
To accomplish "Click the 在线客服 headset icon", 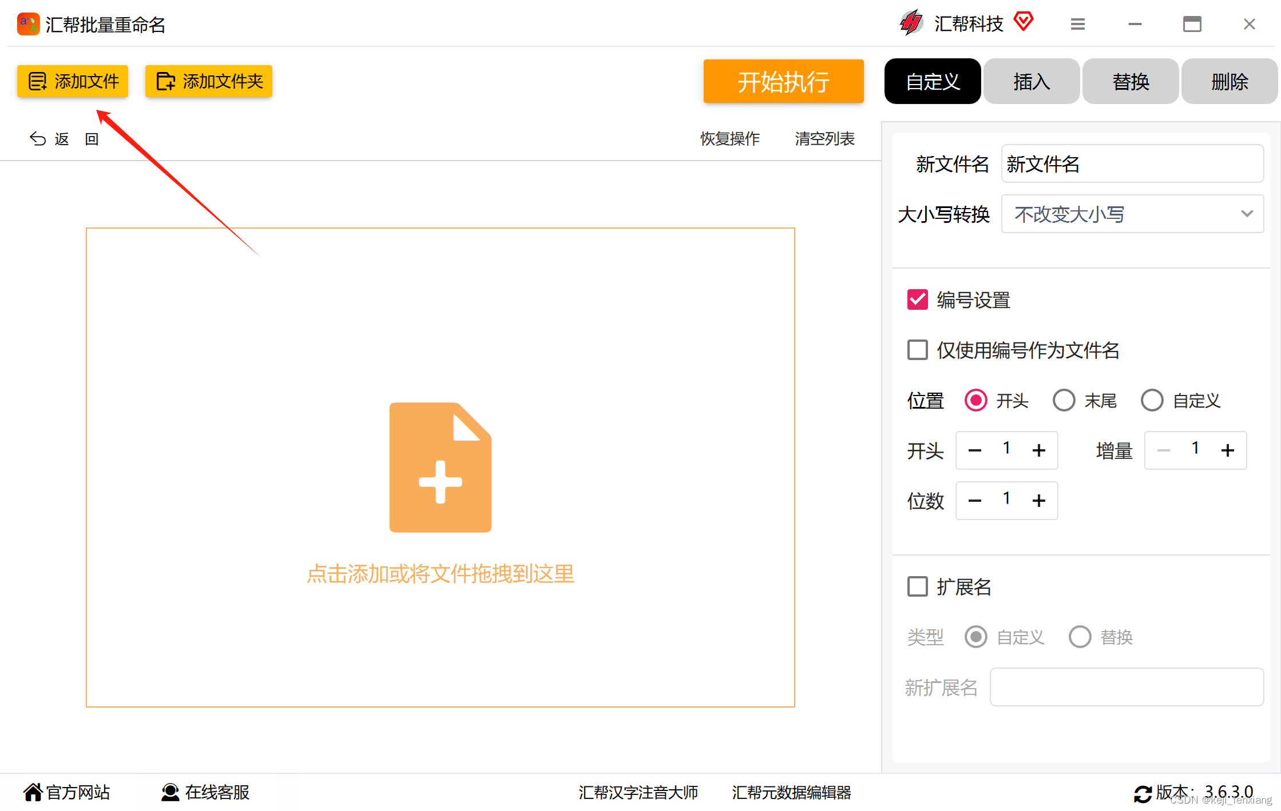I will [x=170, y=792].
